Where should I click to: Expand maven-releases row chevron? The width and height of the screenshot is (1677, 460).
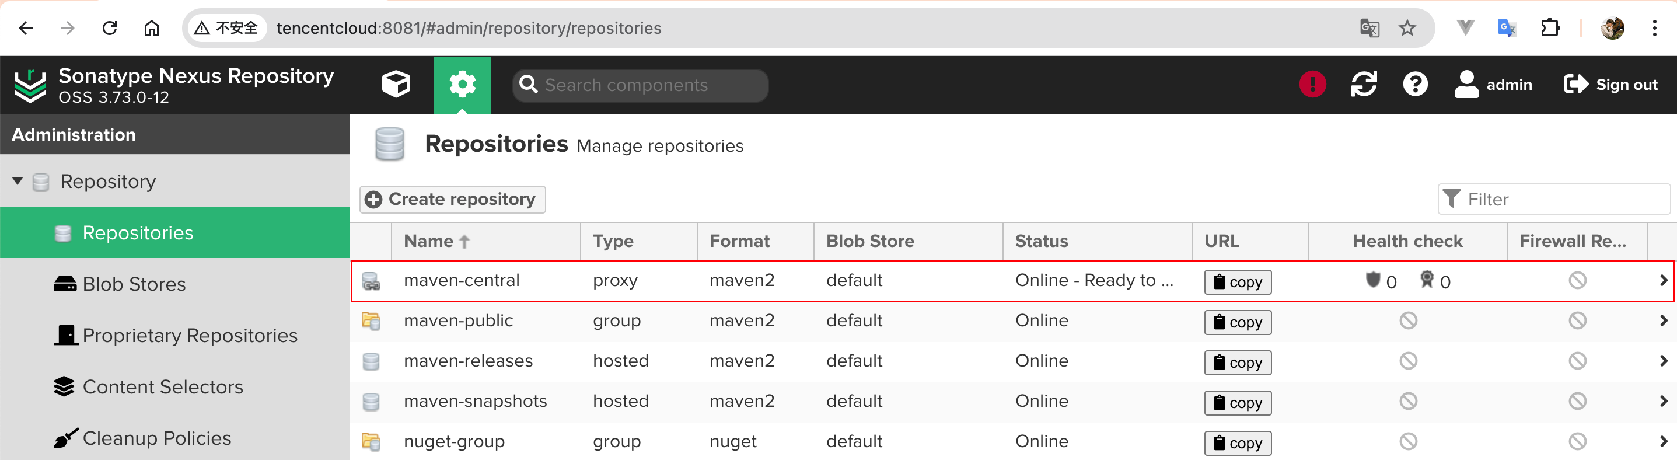point(1664,361)
